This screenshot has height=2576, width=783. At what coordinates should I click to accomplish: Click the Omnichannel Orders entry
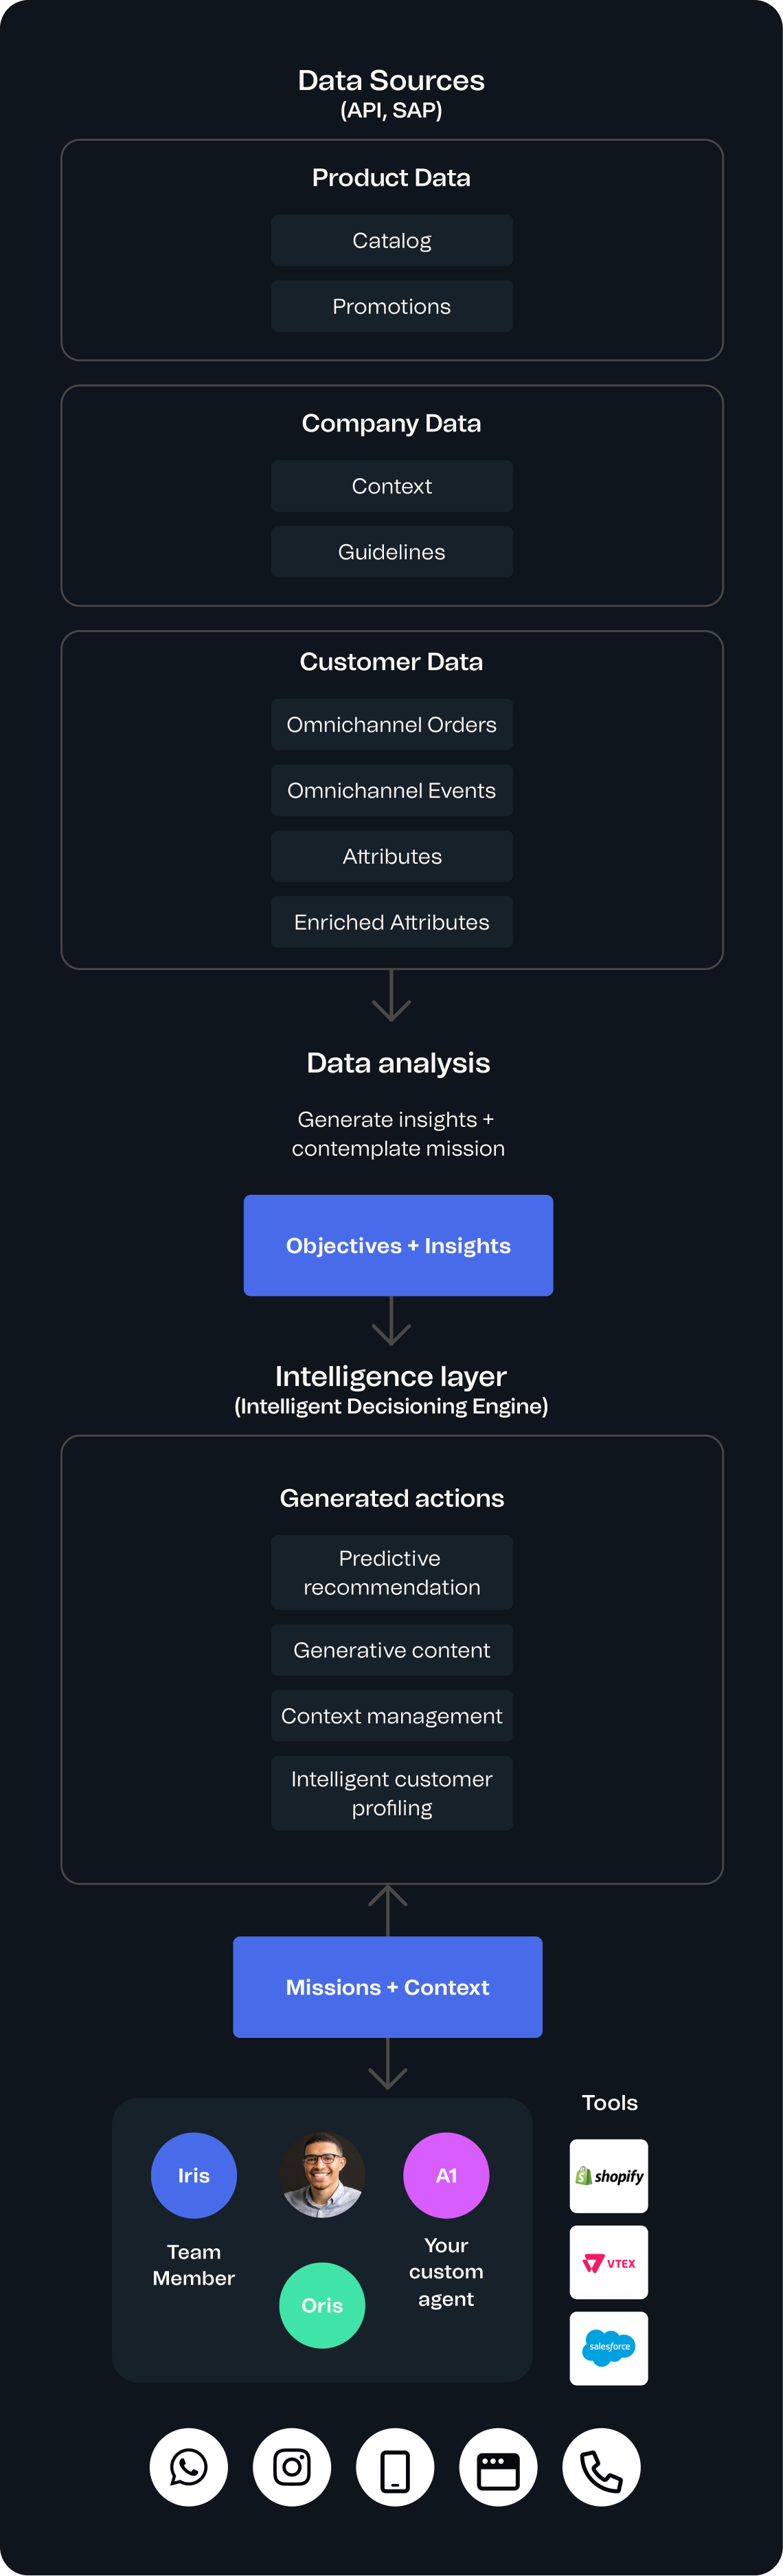pyautogui.click(x=392, y=724)
